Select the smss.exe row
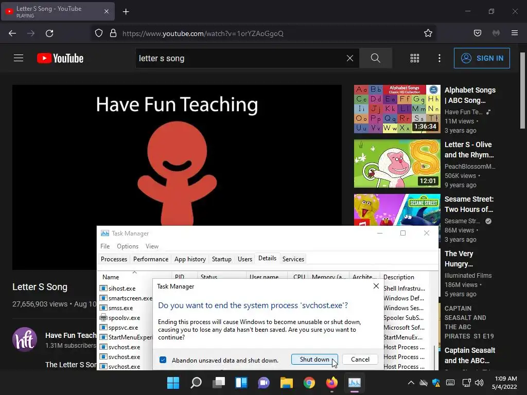Viewport: 527px width, 395px height. click(126, 308)
